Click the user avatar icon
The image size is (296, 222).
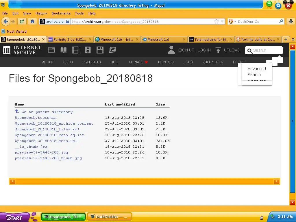[171, 50]
